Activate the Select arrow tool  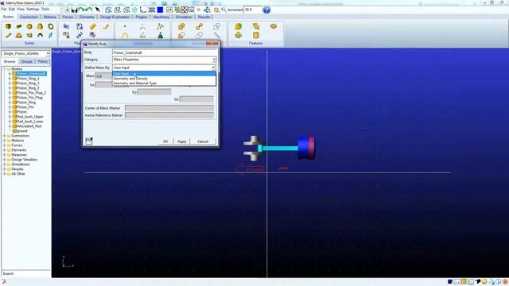(97, 10)
